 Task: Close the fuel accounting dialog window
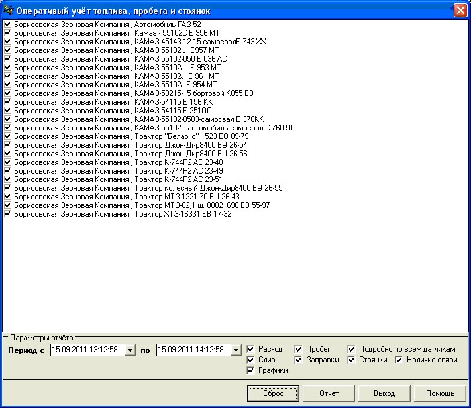[459, 11]
